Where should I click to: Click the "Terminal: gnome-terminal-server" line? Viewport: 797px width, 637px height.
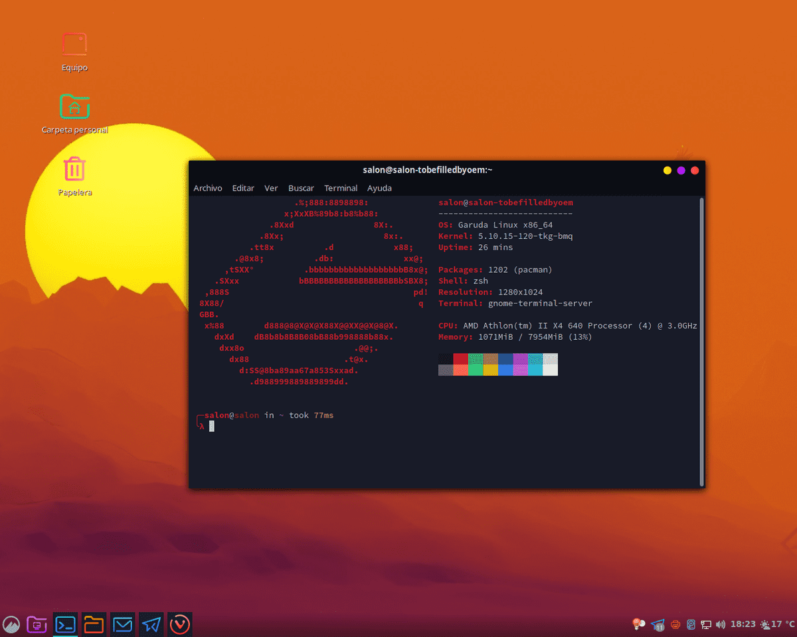pyautogui.click(x=515, y=304)
